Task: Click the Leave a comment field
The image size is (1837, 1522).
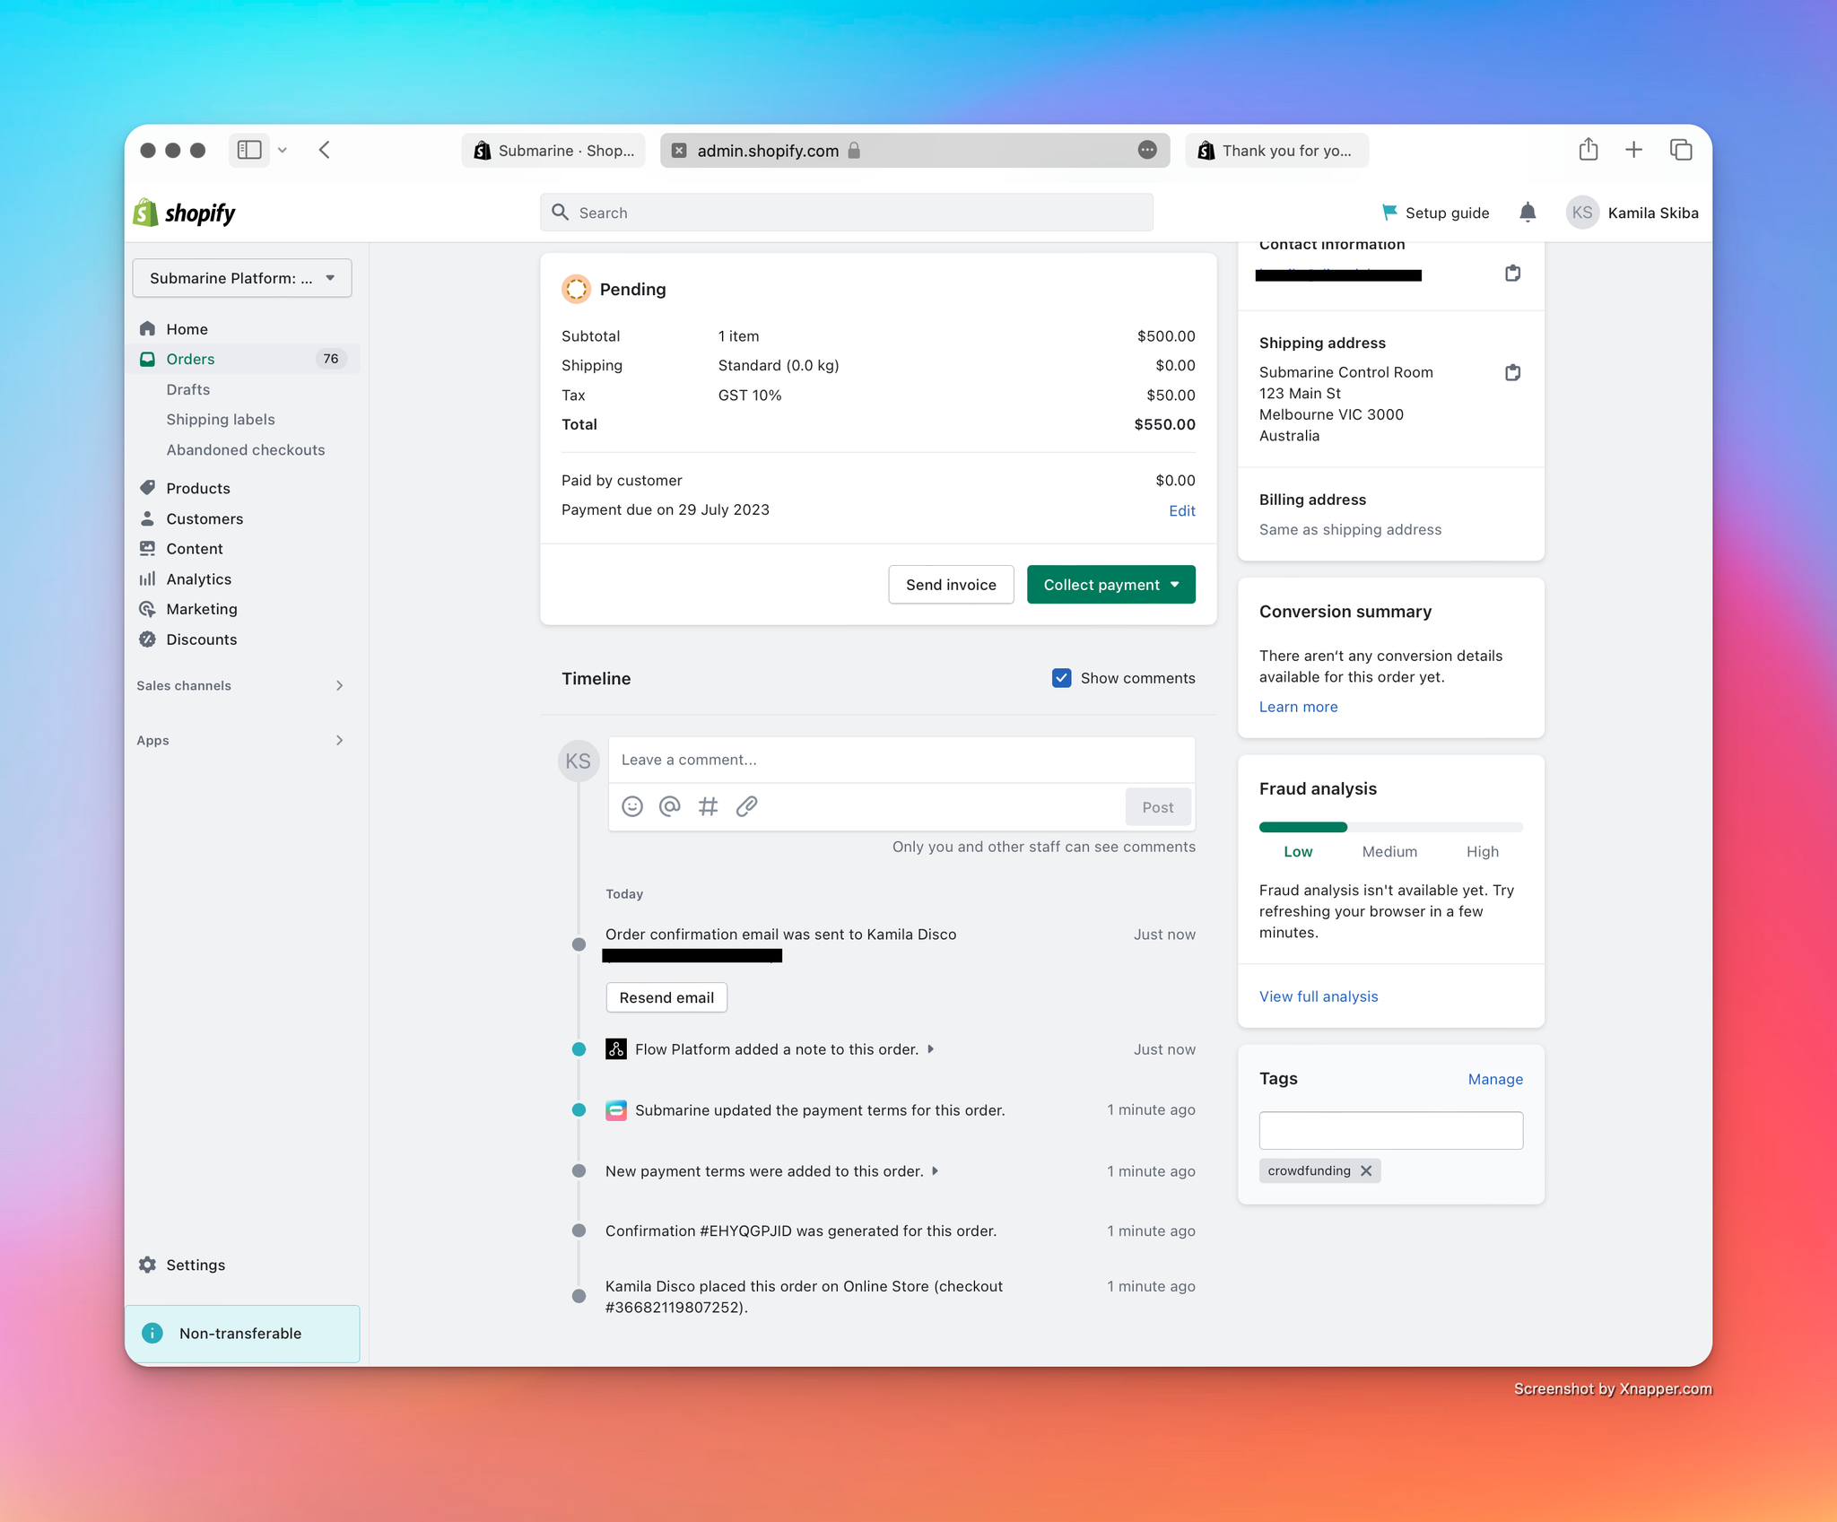Action: coord(901,760)
